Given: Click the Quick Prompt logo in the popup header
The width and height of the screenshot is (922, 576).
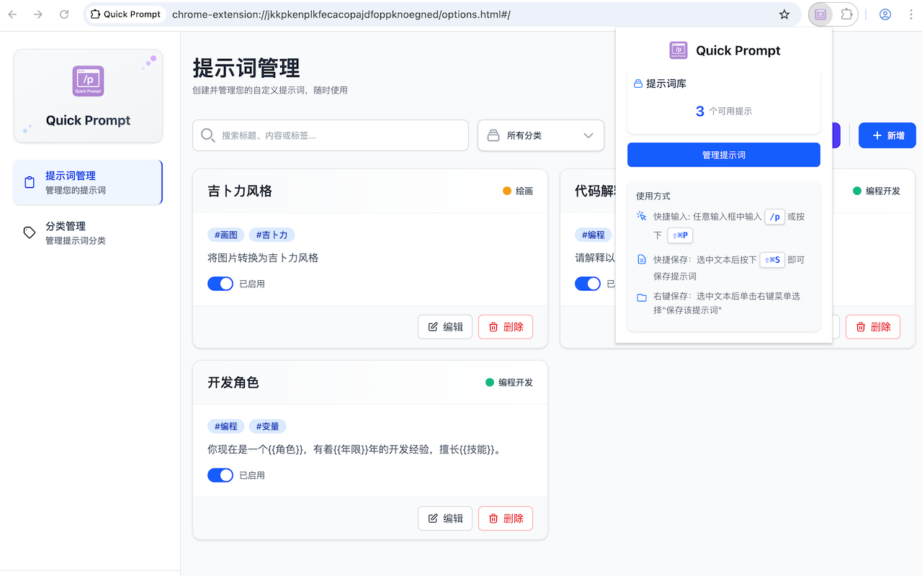Looking at the screenshot, I should point(677,50).
